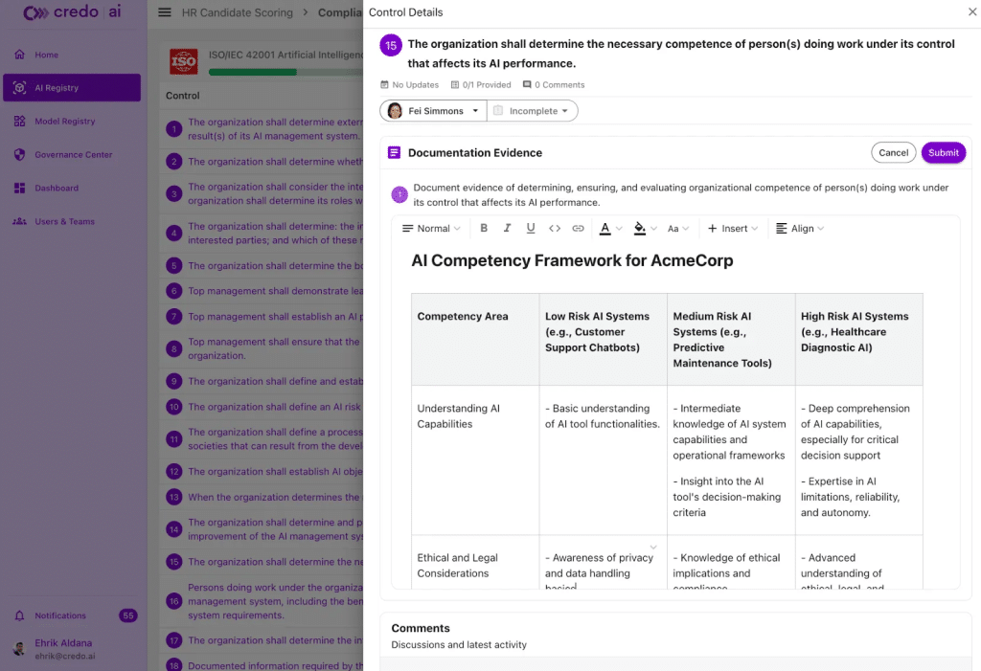The width and height of the screenshot is (981, 671).
Task: Select control 12 establish AI objectives
Action: 262,472
